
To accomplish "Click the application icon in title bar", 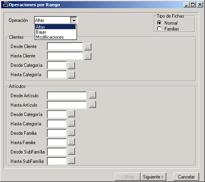I will pyautogui.click(x=5, y=4).
